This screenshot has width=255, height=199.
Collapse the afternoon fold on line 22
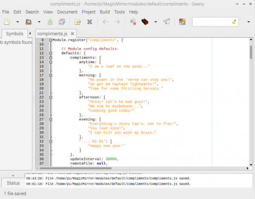click(51, 98)
